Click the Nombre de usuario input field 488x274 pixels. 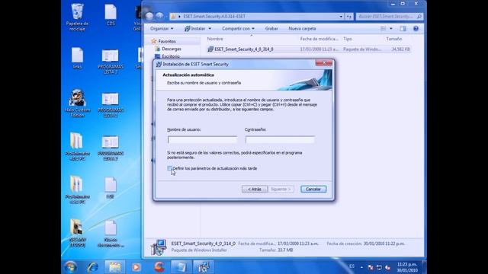(x=202, y=140)
